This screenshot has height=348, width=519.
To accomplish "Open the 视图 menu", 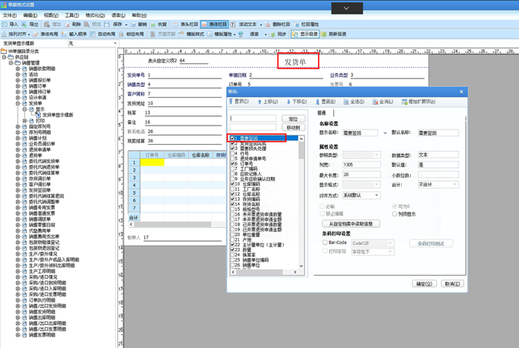I will [x=51, y=15].
